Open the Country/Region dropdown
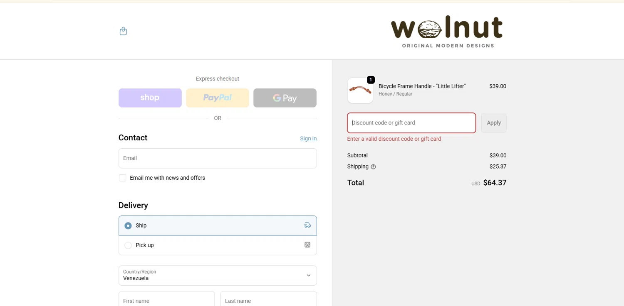 click(x=218, y=276)
